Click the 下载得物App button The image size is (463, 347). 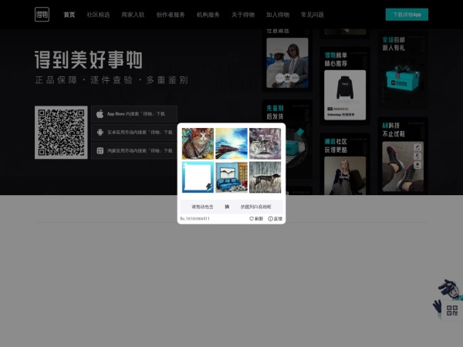click(407, 15)
